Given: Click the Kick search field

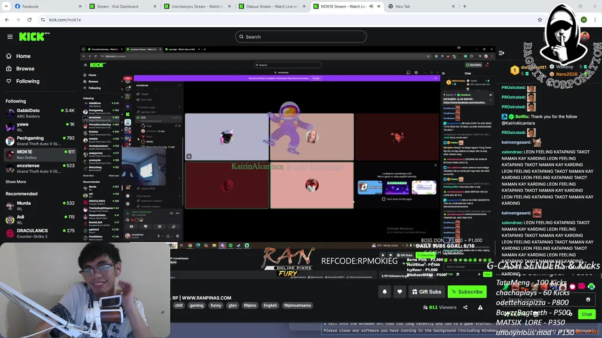Looking at the screenshot, I should click(x=301, y=37).
